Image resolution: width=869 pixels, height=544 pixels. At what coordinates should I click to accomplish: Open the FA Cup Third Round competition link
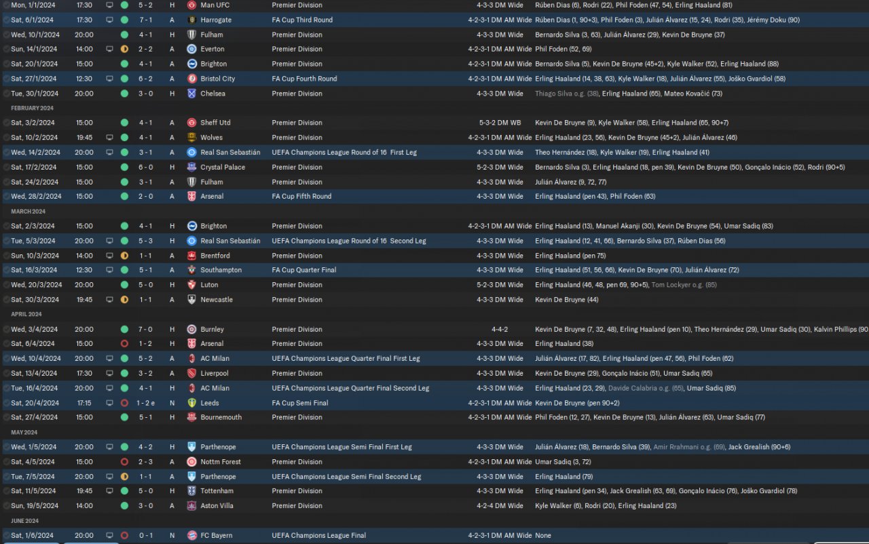pyautogui.click(x=302, y=20)
